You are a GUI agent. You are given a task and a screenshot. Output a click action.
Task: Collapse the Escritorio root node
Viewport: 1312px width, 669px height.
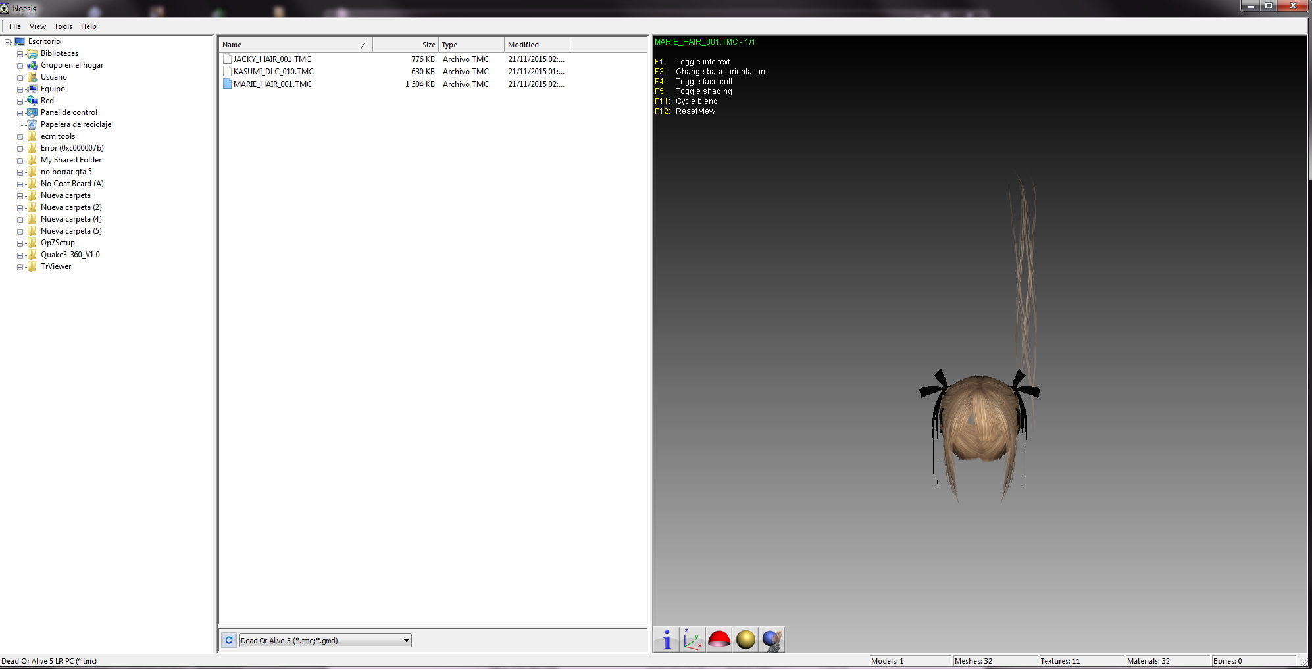8,42
